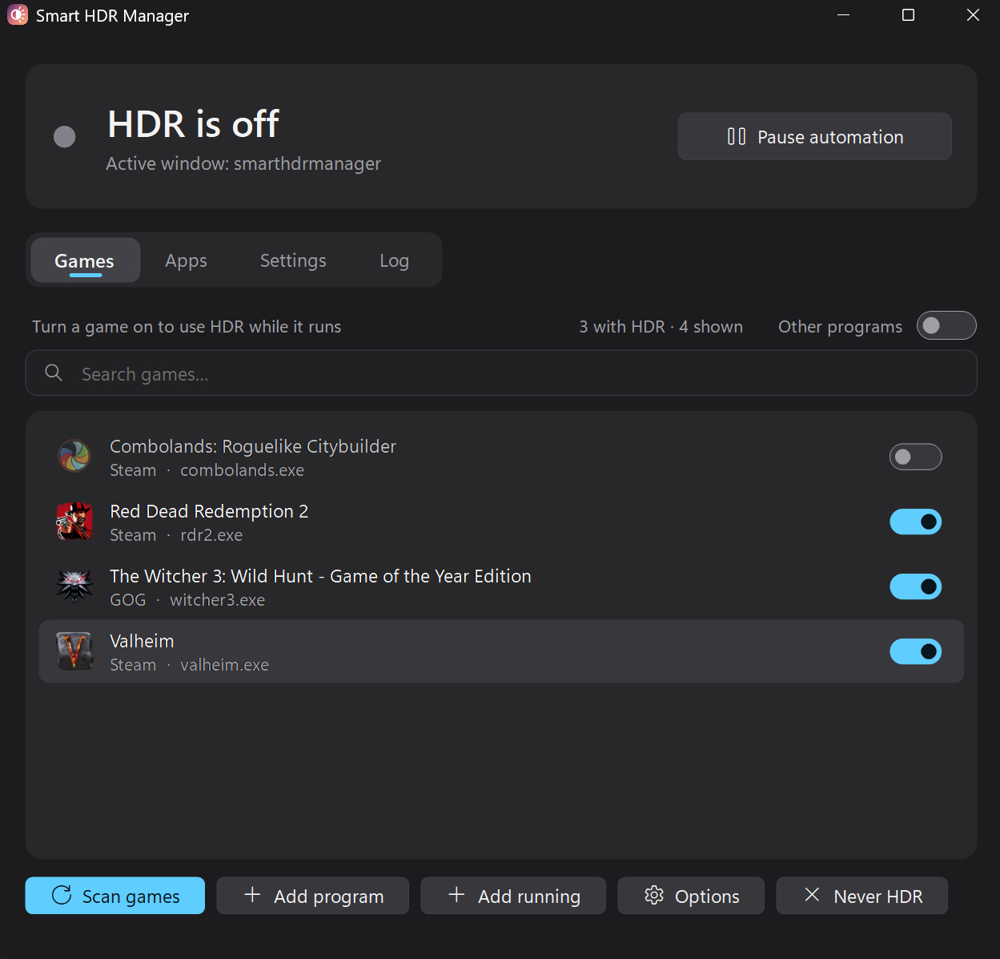The height and width of the screenshot is (959, 1000).
Task: Minimize the Smart HDR Manager window
Action: [843, 15]
